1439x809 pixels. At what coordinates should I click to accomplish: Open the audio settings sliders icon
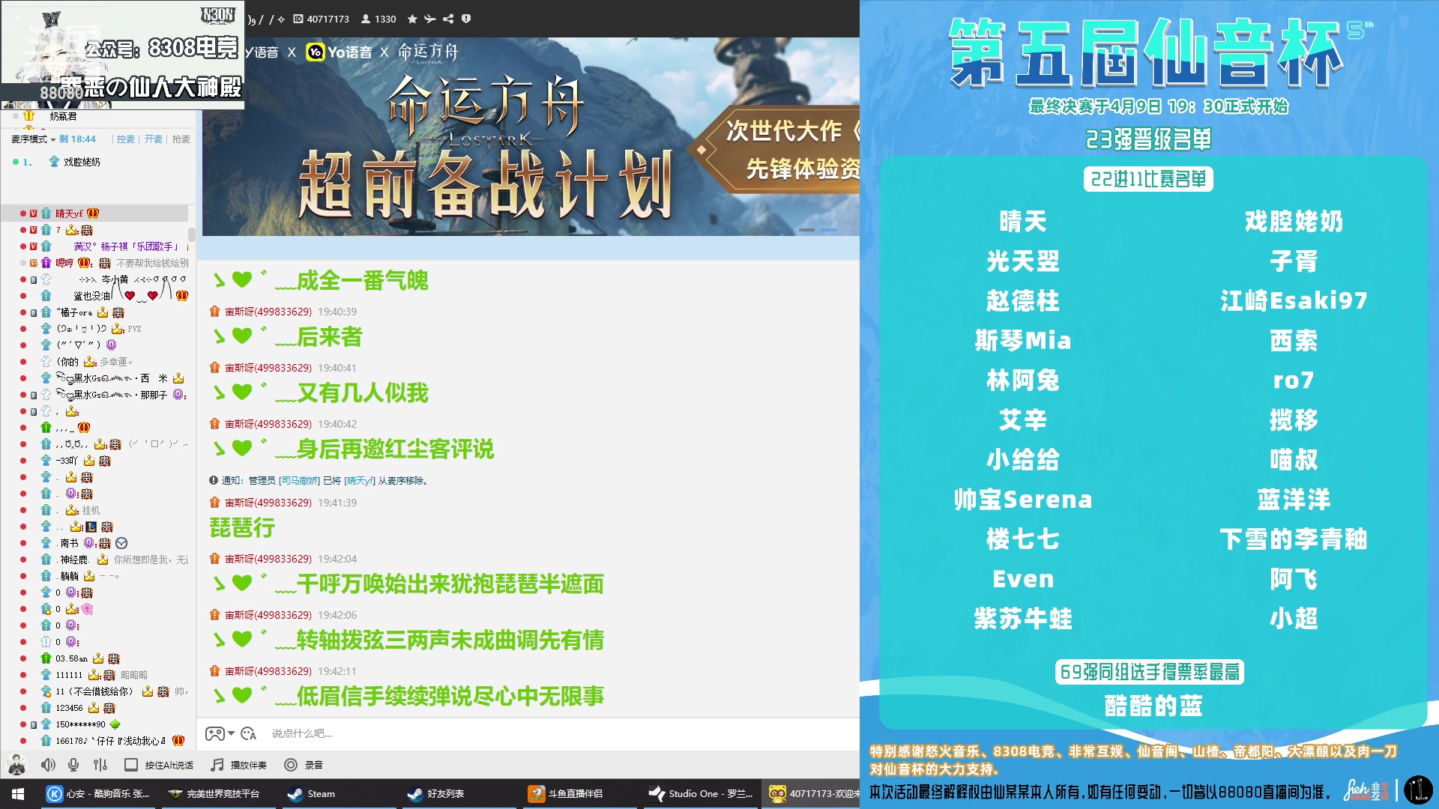point(98,765)
